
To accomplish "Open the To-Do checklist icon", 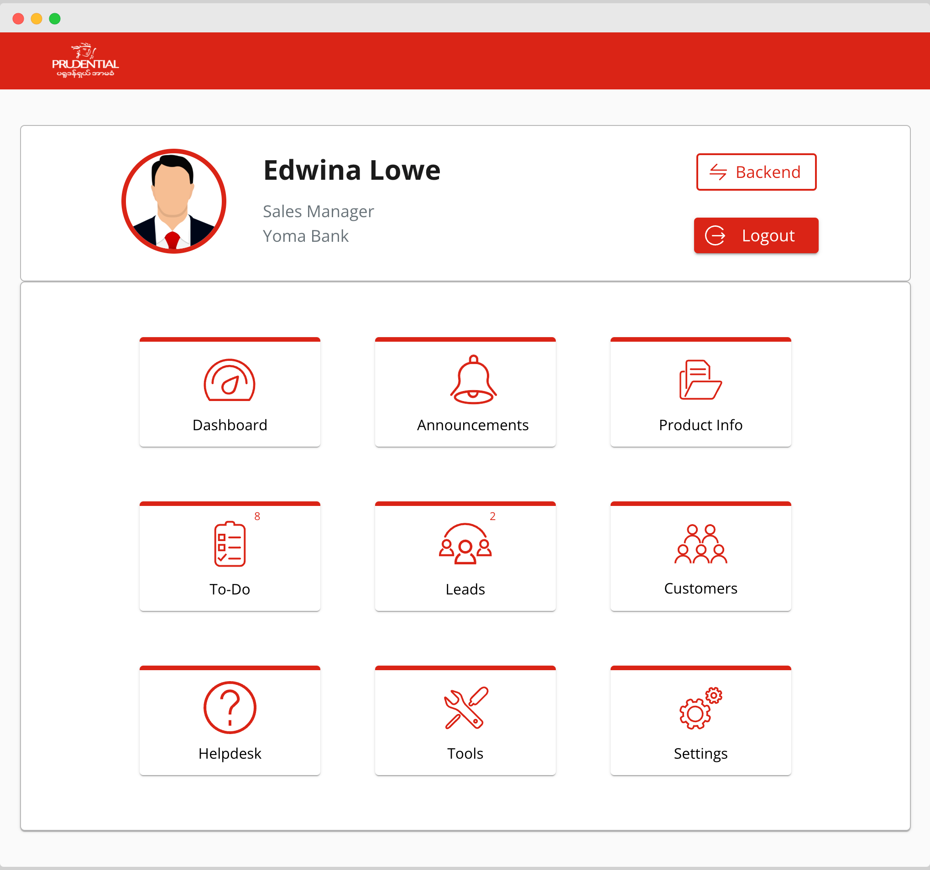I will click(x=229, y=544).
